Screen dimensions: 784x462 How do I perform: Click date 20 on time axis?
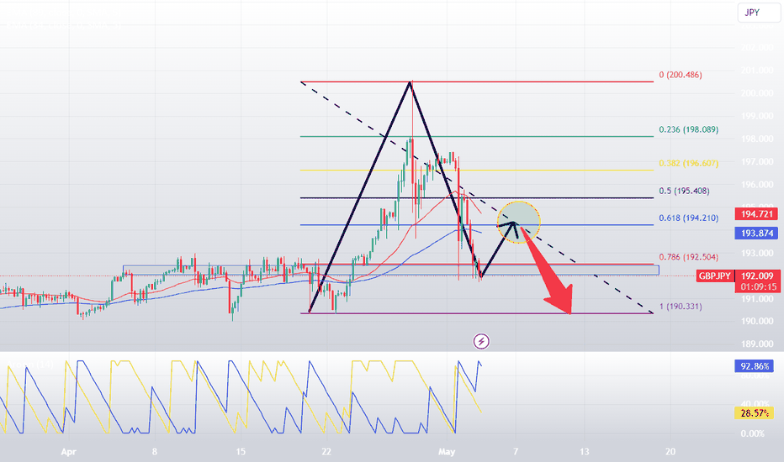pyautogui.click(x=670, y=452)
